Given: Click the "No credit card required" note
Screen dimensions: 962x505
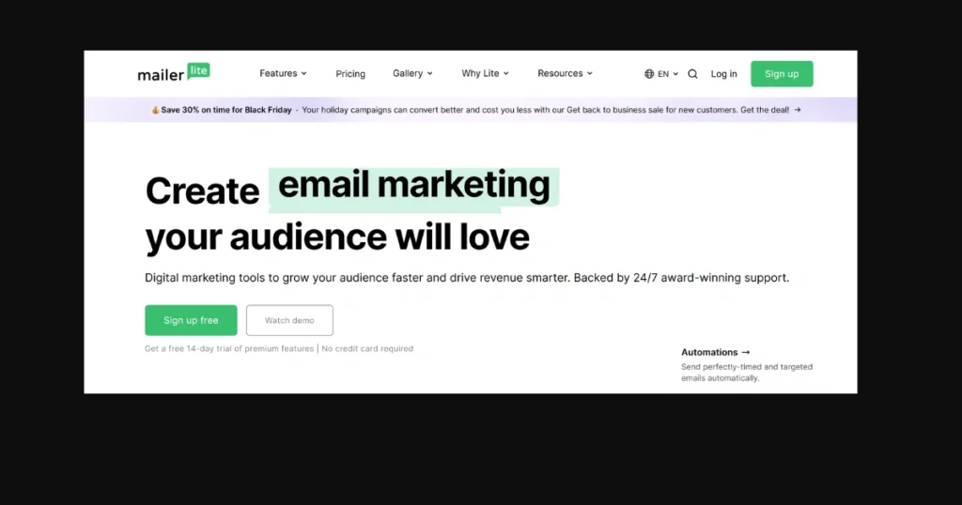Looking at the screenshot, I should (367, 348).
